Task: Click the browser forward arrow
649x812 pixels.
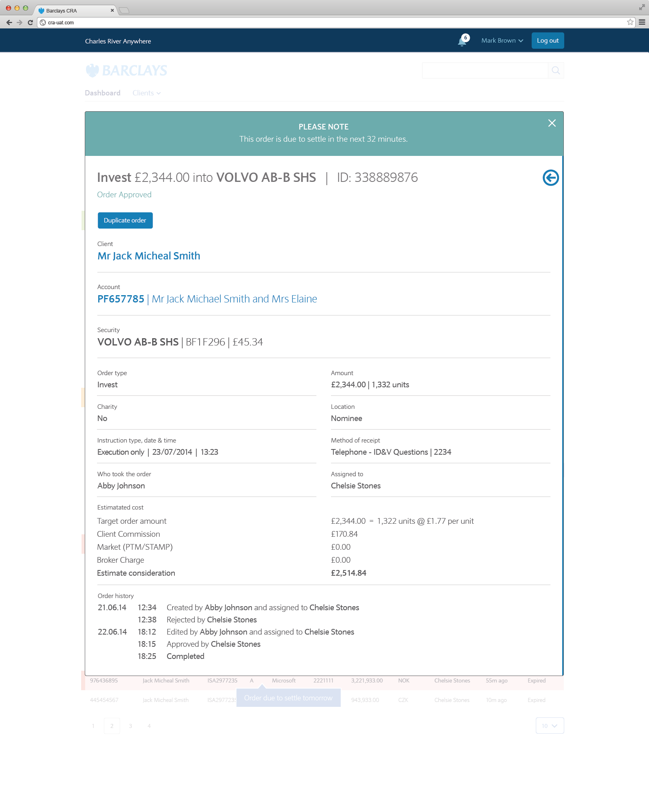Action: coord(19,22)
